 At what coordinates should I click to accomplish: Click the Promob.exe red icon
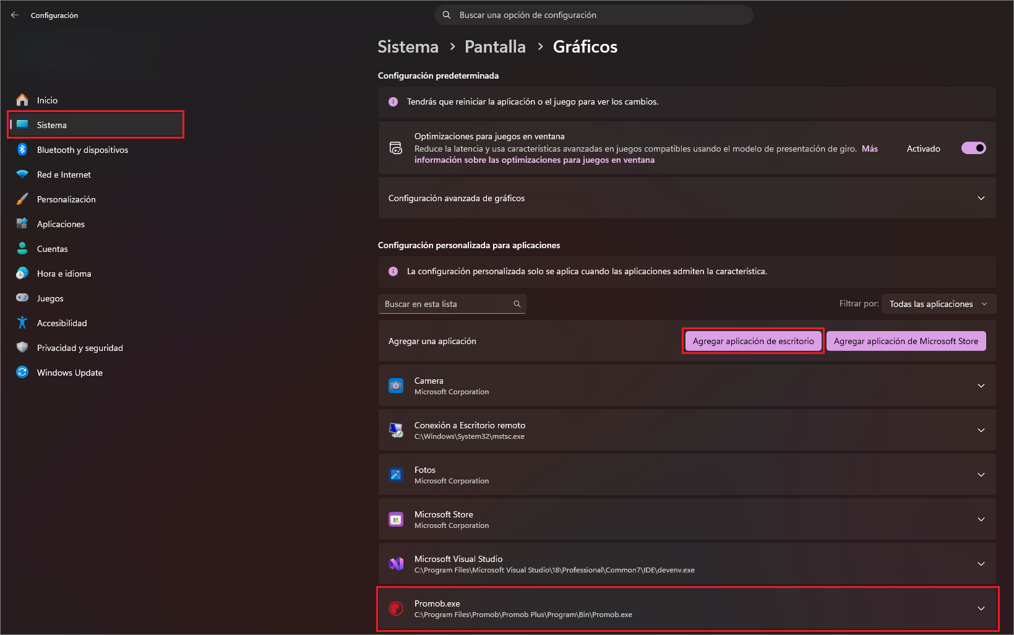point(396,608)
